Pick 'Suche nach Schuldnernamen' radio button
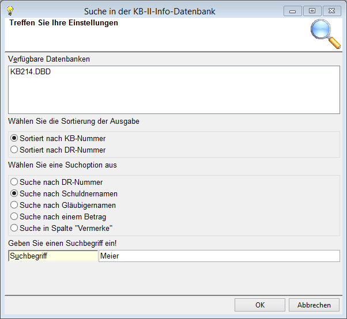 (x=14, y=193)
